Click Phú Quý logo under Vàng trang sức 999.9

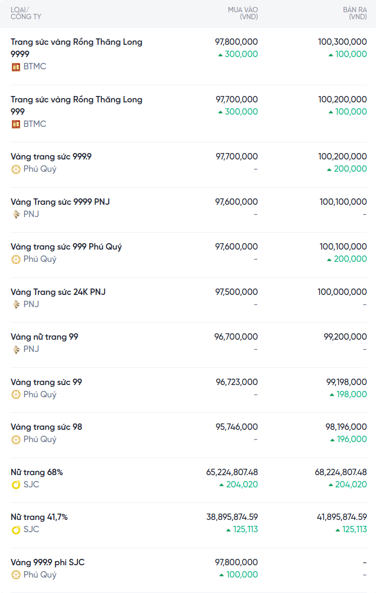15,169
